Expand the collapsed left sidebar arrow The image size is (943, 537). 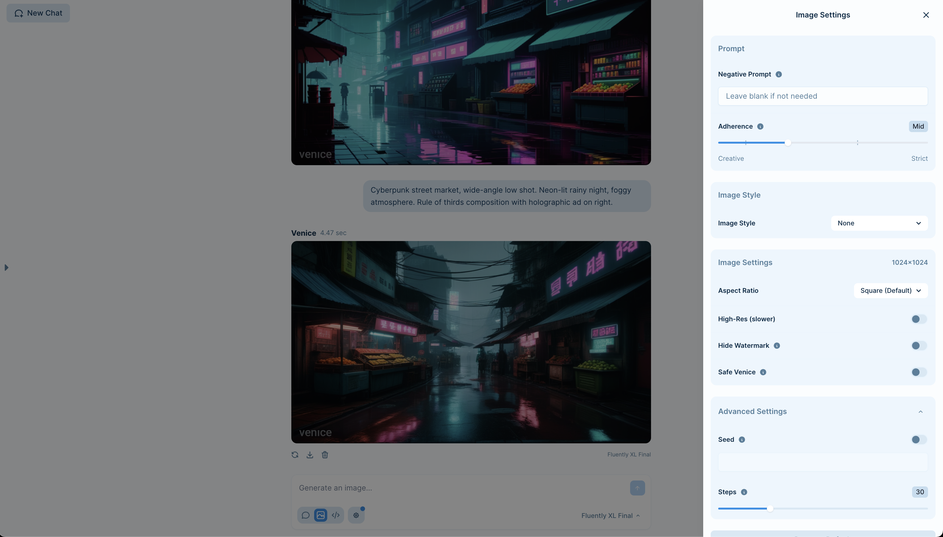click(x=6, y=267)
